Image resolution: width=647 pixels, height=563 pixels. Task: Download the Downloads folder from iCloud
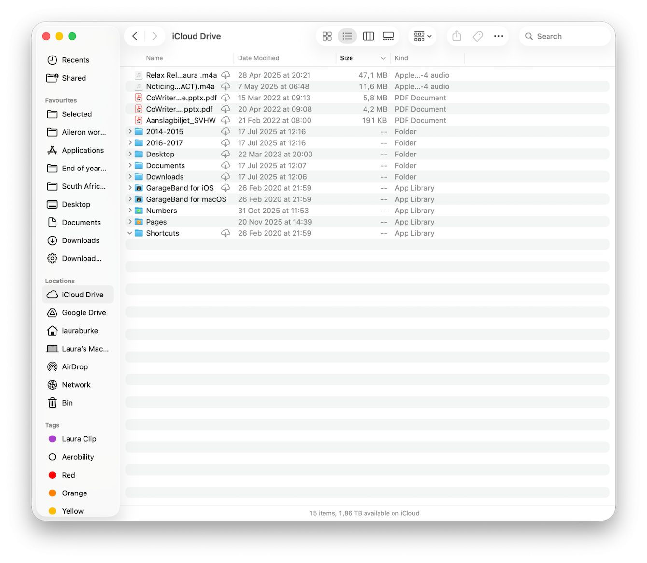coord(225,176)
